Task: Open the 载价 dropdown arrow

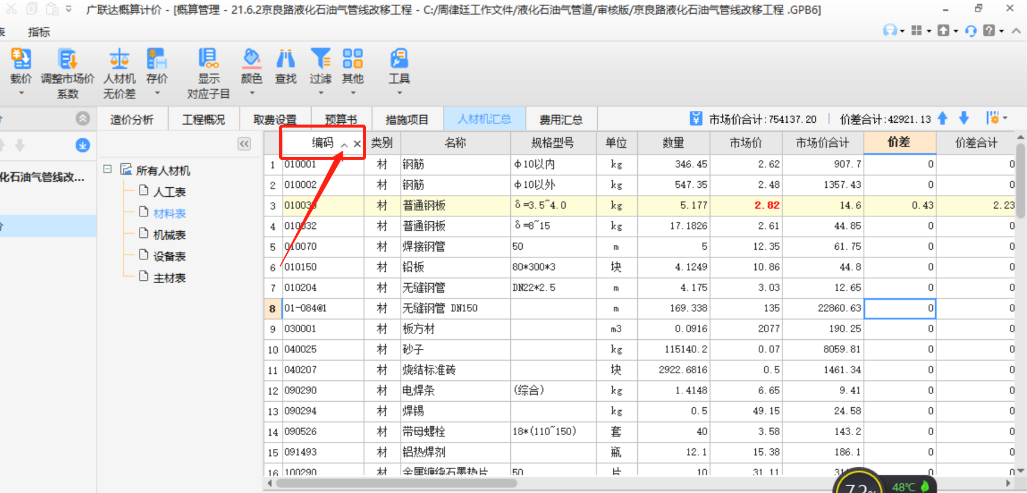Action: [x=21, y=93]
